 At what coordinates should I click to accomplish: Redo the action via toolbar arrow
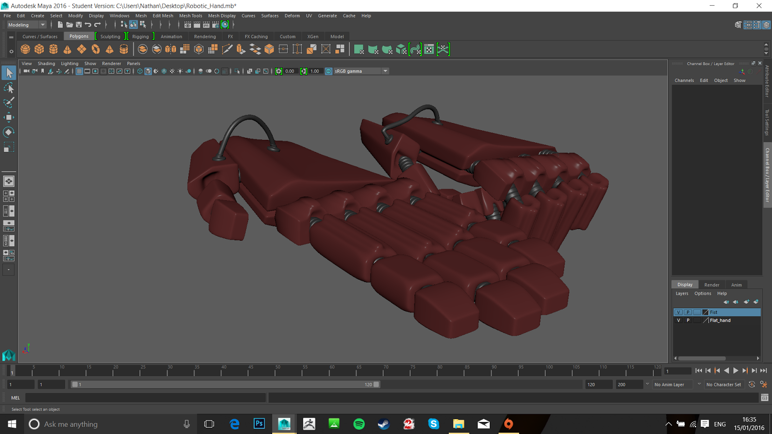click(97, 25)
